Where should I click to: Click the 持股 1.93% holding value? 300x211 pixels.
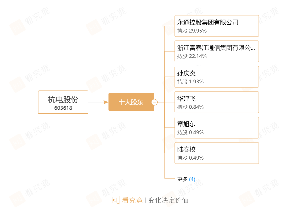click(x=190, y=82)
